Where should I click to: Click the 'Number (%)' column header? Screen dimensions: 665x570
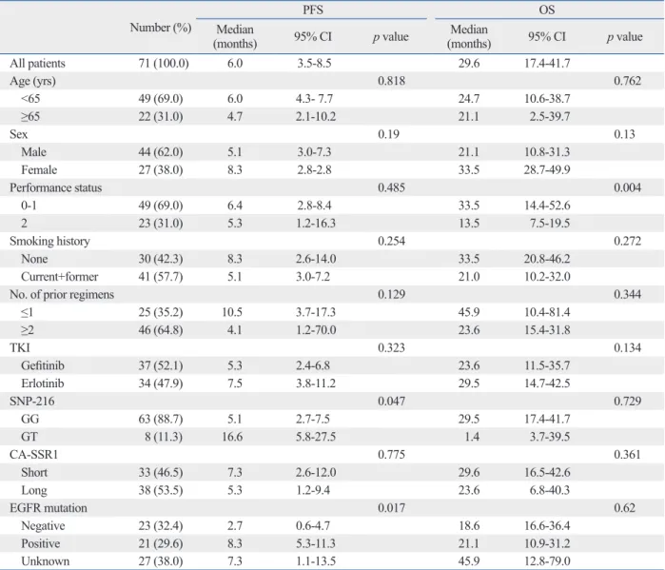pyautogui.click(x=161, y=28)
